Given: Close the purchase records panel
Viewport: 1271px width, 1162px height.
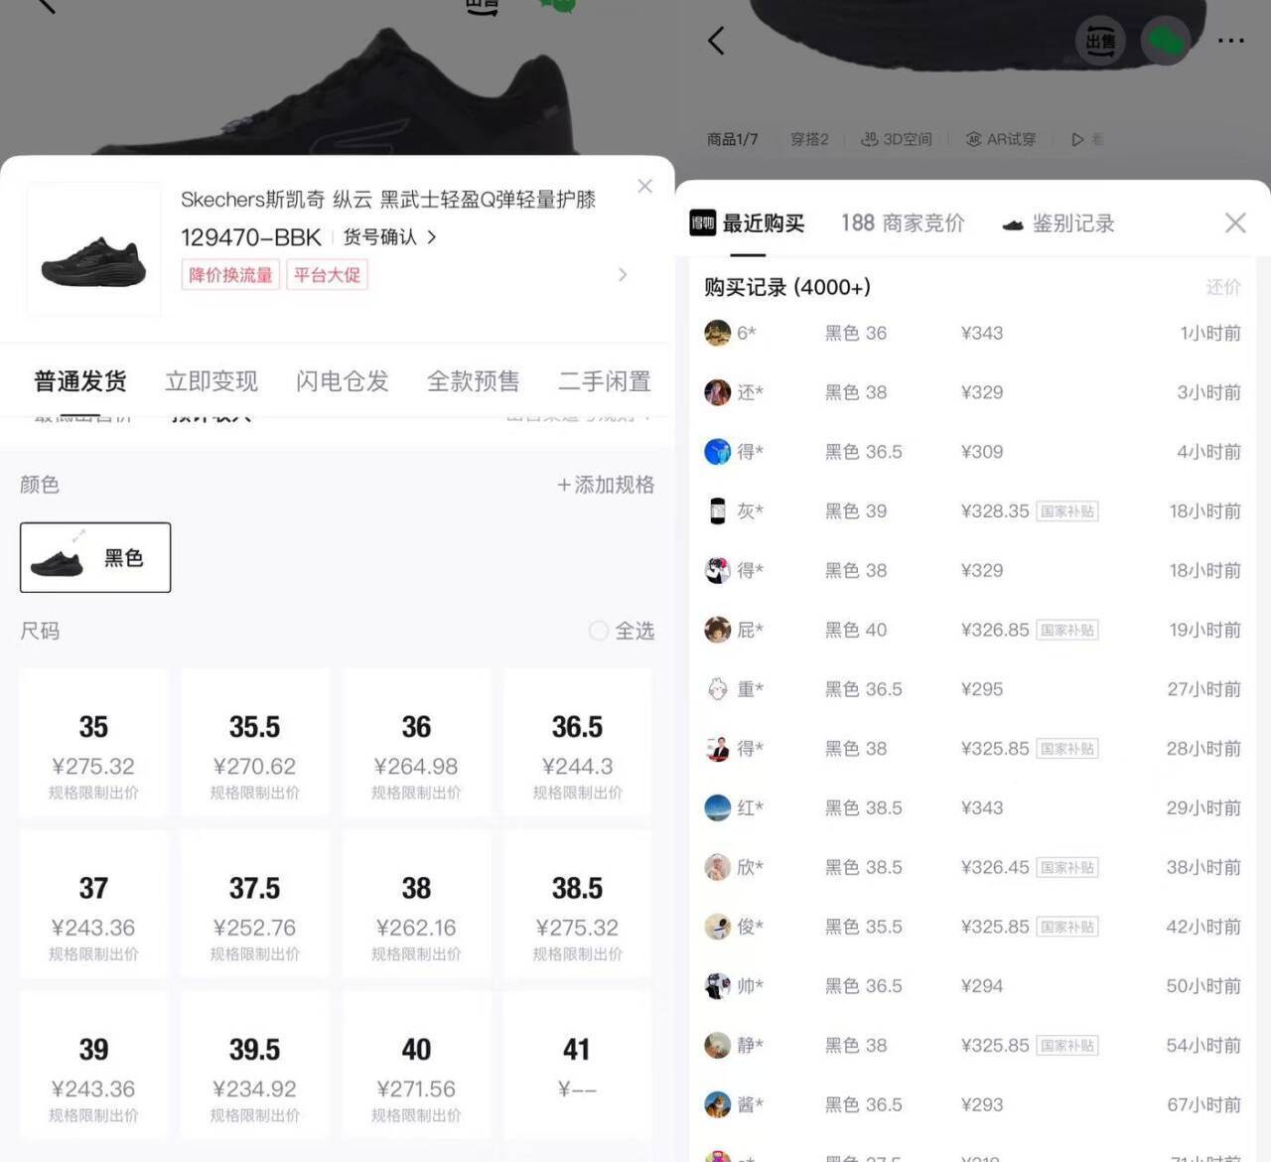Looking at the screenshot, I should (1235, 222).
